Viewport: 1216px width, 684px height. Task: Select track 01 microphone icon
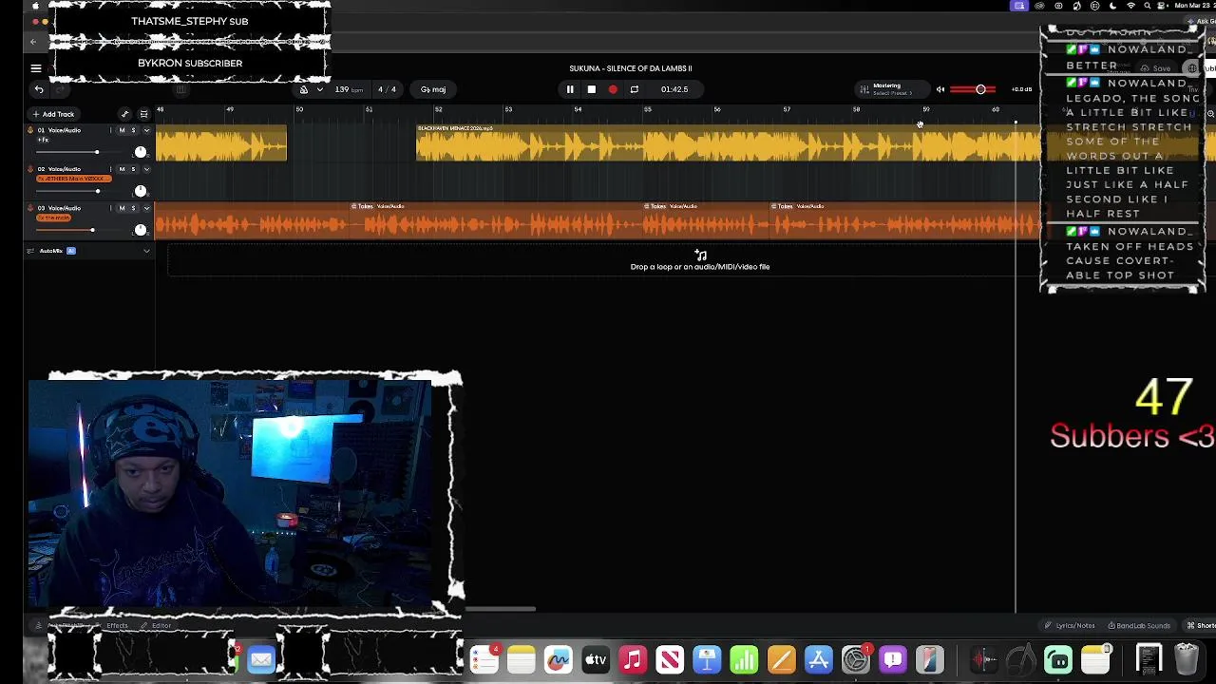(29, 130)
